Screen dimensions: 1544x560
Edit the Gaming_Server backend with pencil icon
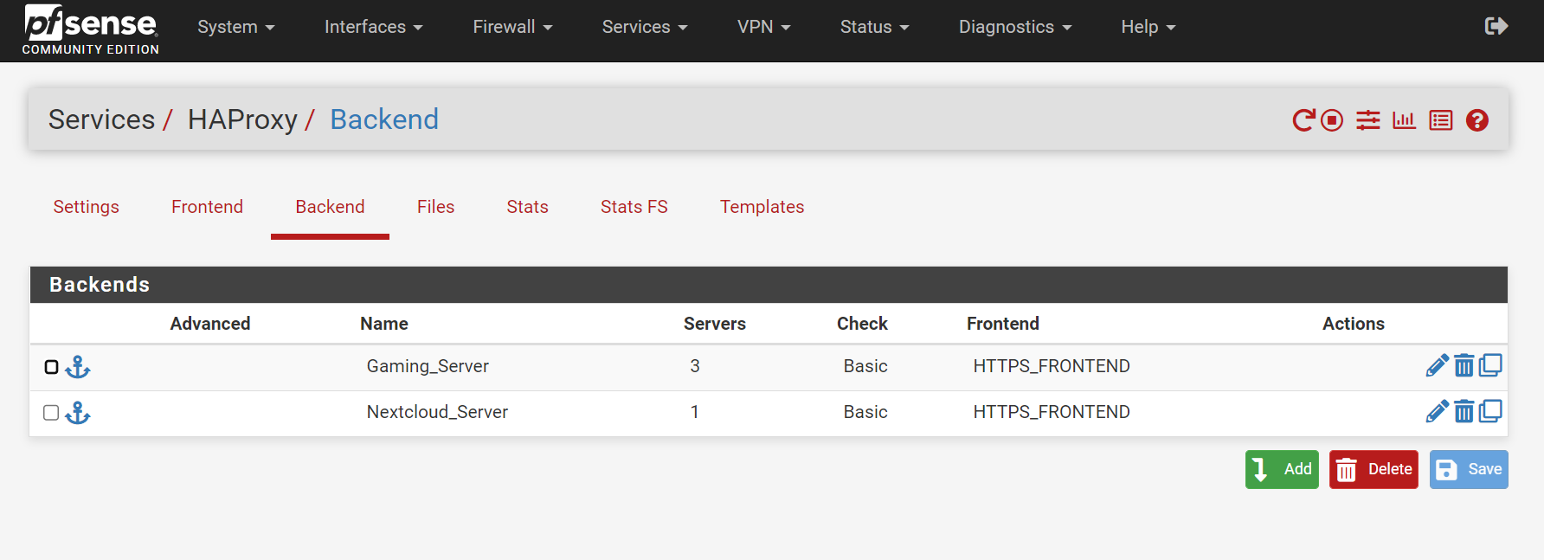click(x=1437, y=366)
